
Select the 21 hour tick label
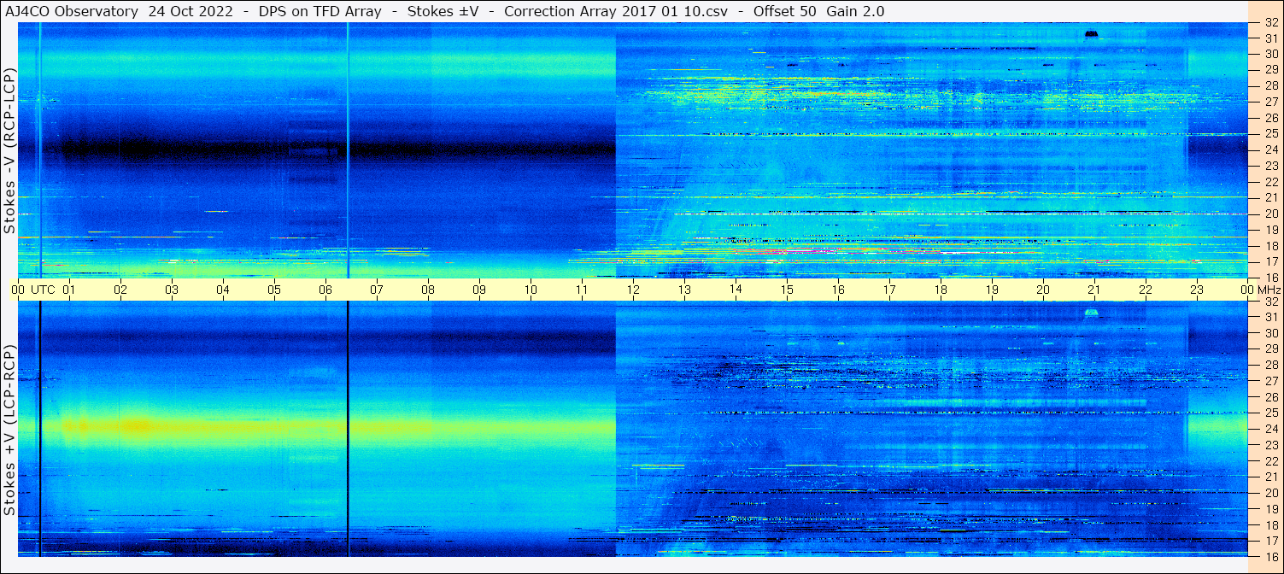[1094, 290]
